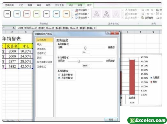Choose the second WordArt A style
The image size is (167, 124).
click(x=106, y=14)
